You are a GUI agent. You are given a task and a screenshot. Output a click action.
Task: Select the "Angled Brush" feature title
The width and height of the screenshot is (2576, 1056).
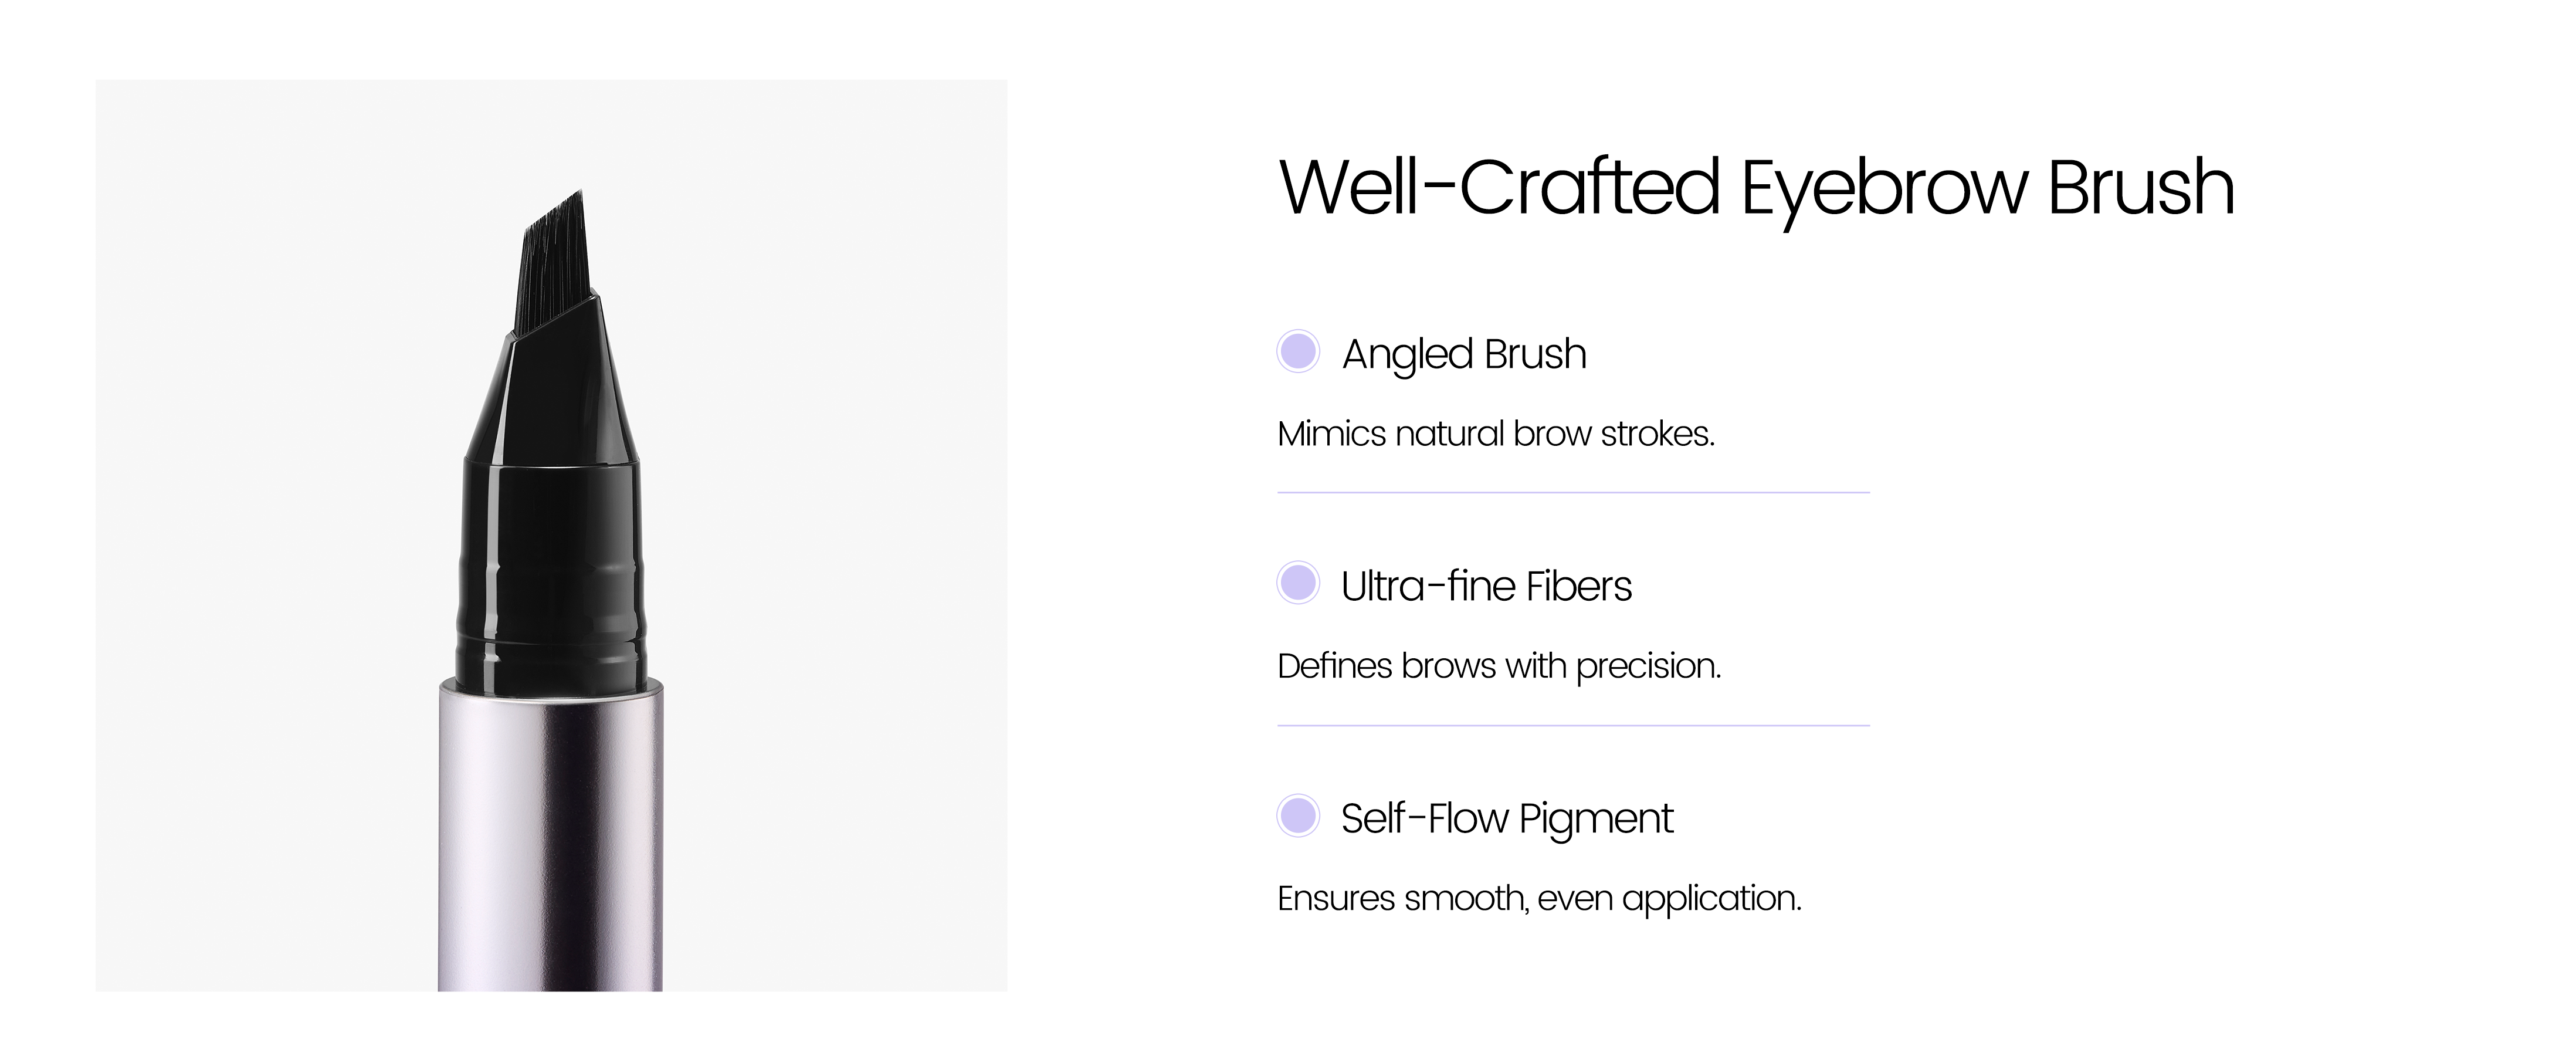click(1464, 354)
